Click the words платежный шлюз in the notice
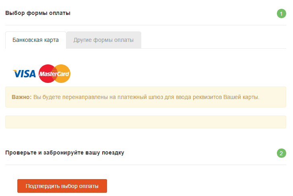293x196 pixels. (140, 97)
